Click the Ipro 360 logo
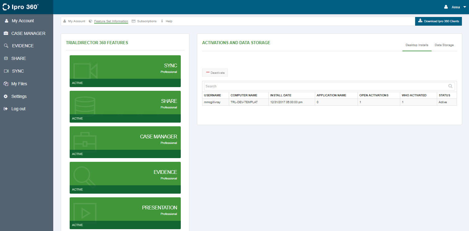 [20, 7]
